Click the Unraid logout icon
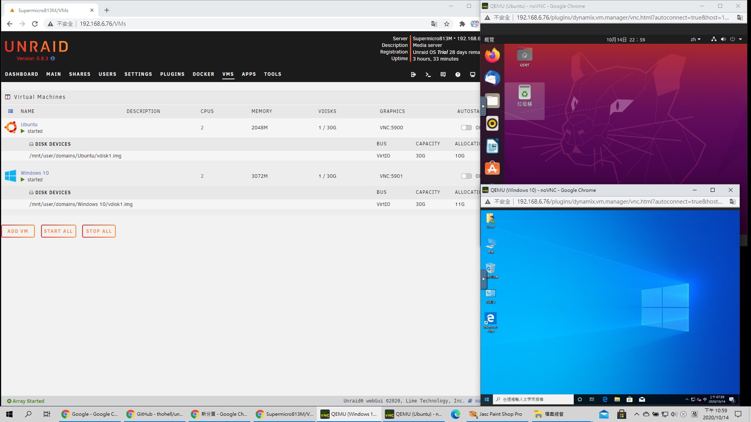The image size is (751, 422). tap(413, 74)
